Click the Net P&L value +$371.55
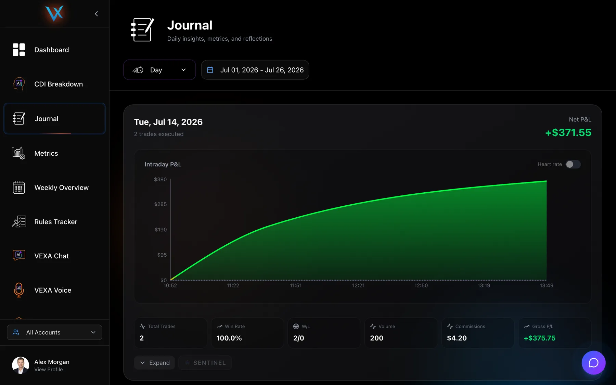The height and width of the screenshot is (385, 616). pyautogui.click(x=568, y=132)
